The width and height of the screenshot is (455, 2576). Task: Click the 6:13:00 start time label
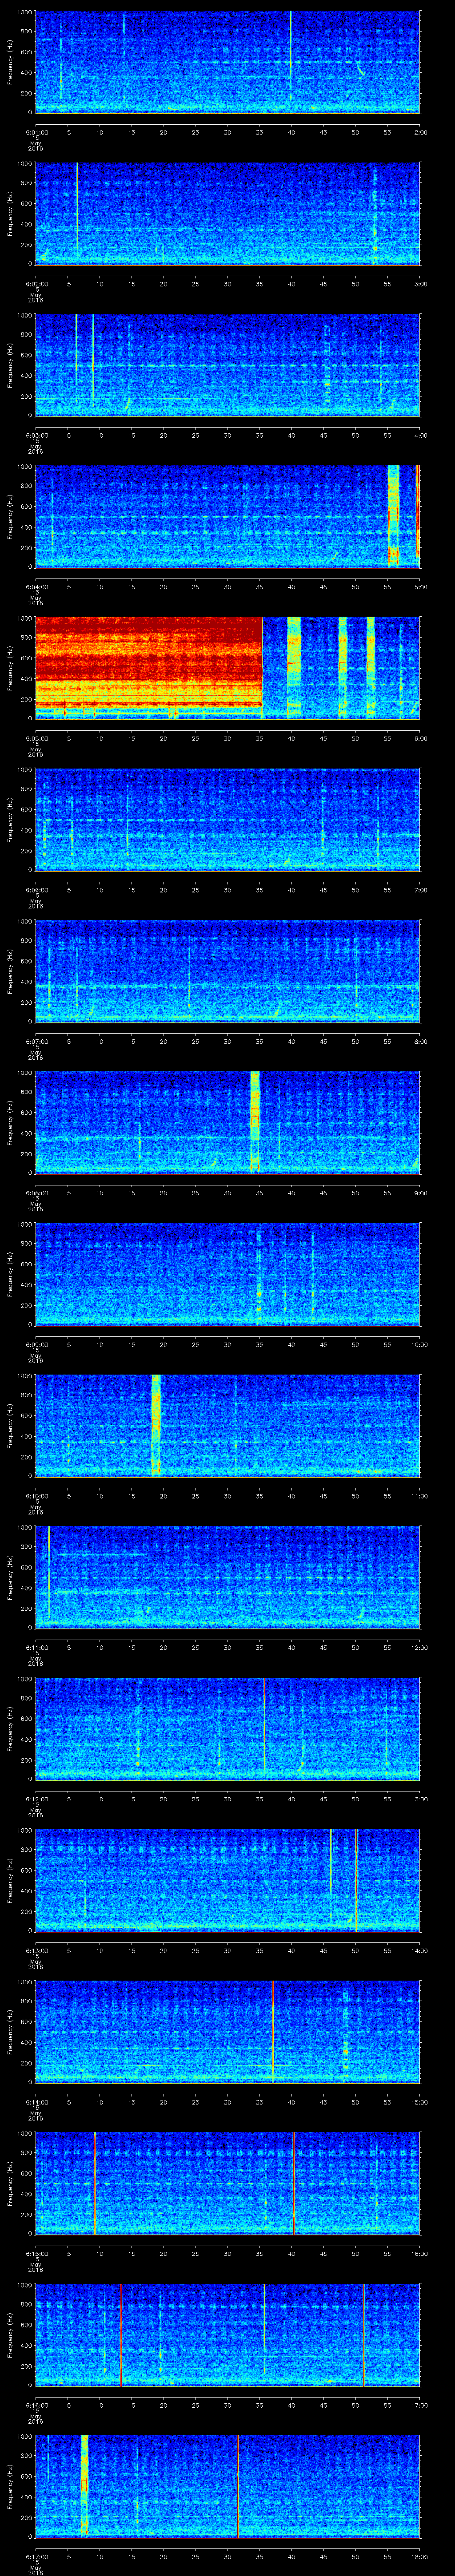coord(36,1950)
